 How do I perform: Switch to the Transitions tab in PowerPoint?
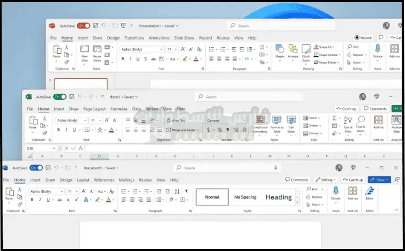pos(134,38)
